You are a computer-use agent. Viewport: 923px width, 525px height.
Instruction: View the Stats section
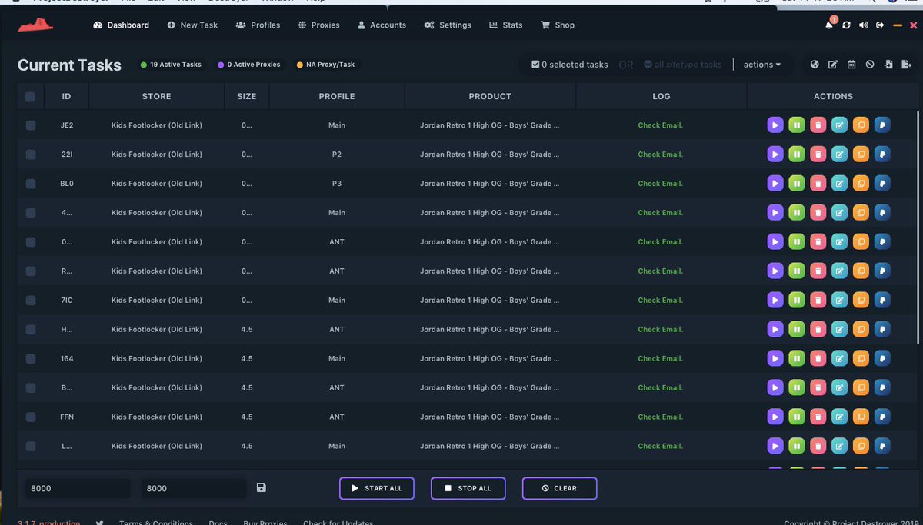(506, 25)
